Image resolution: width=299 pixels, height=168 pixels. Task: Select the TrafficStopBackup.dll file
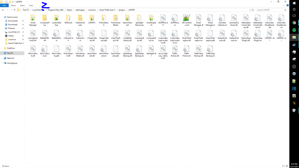199,51
